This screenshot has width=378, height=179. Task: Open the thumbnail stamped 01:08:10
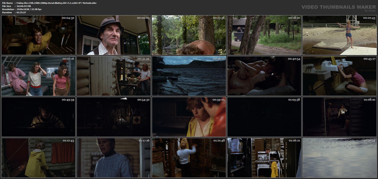[340, 117]
